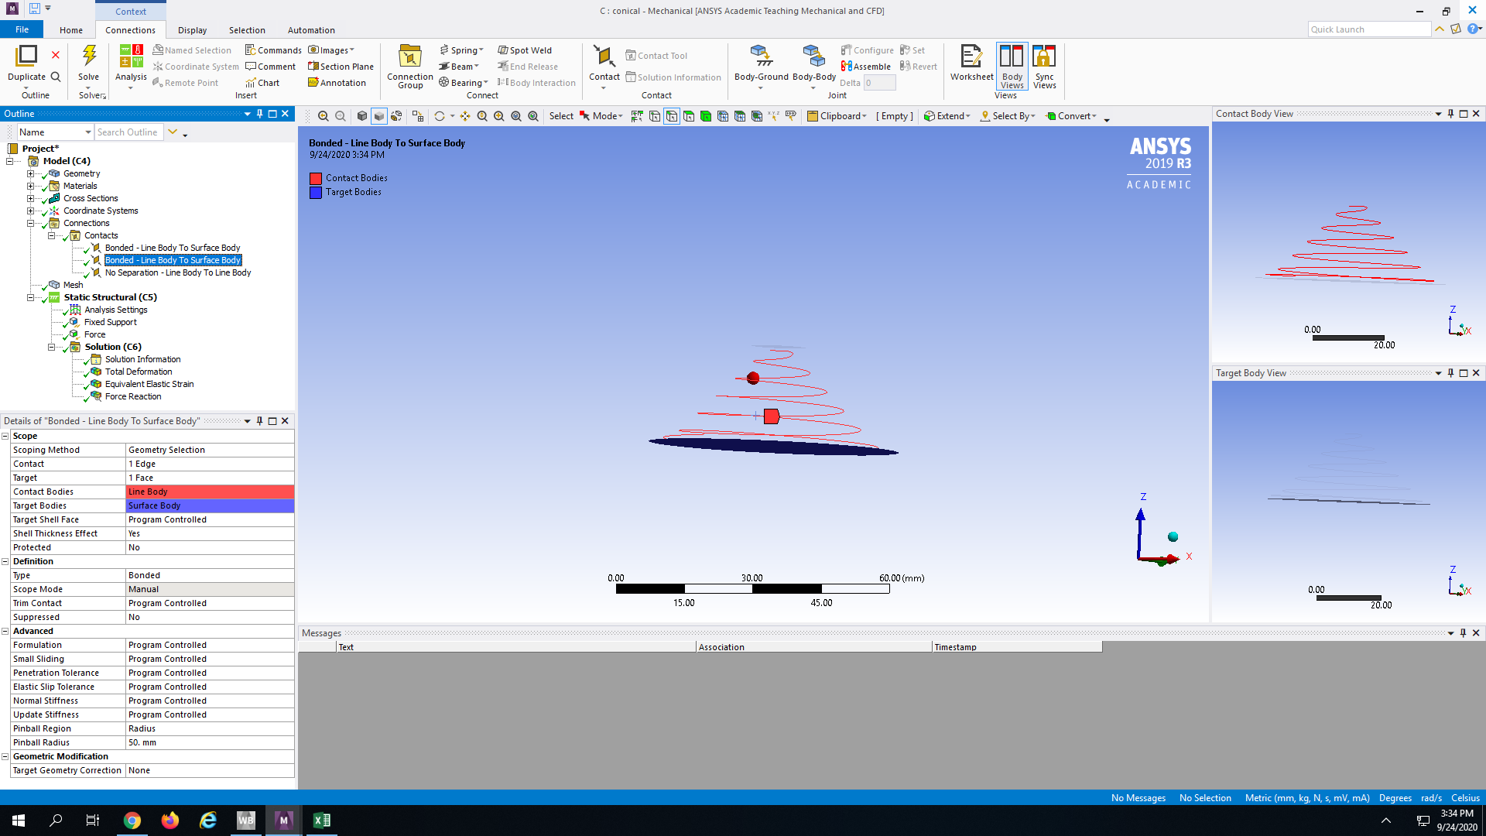1486x836 pixels.
Task: Open Chrome from the taskbar
Action: (x=132, y=821)
